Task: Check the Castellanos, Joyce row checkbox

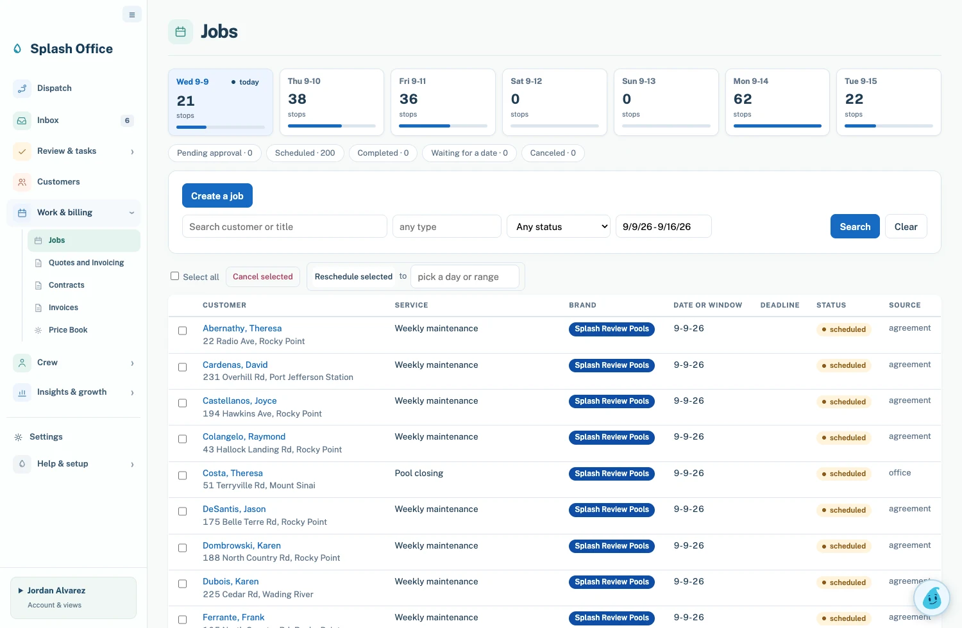Action: pyautogui.click(x=182, y=403)
